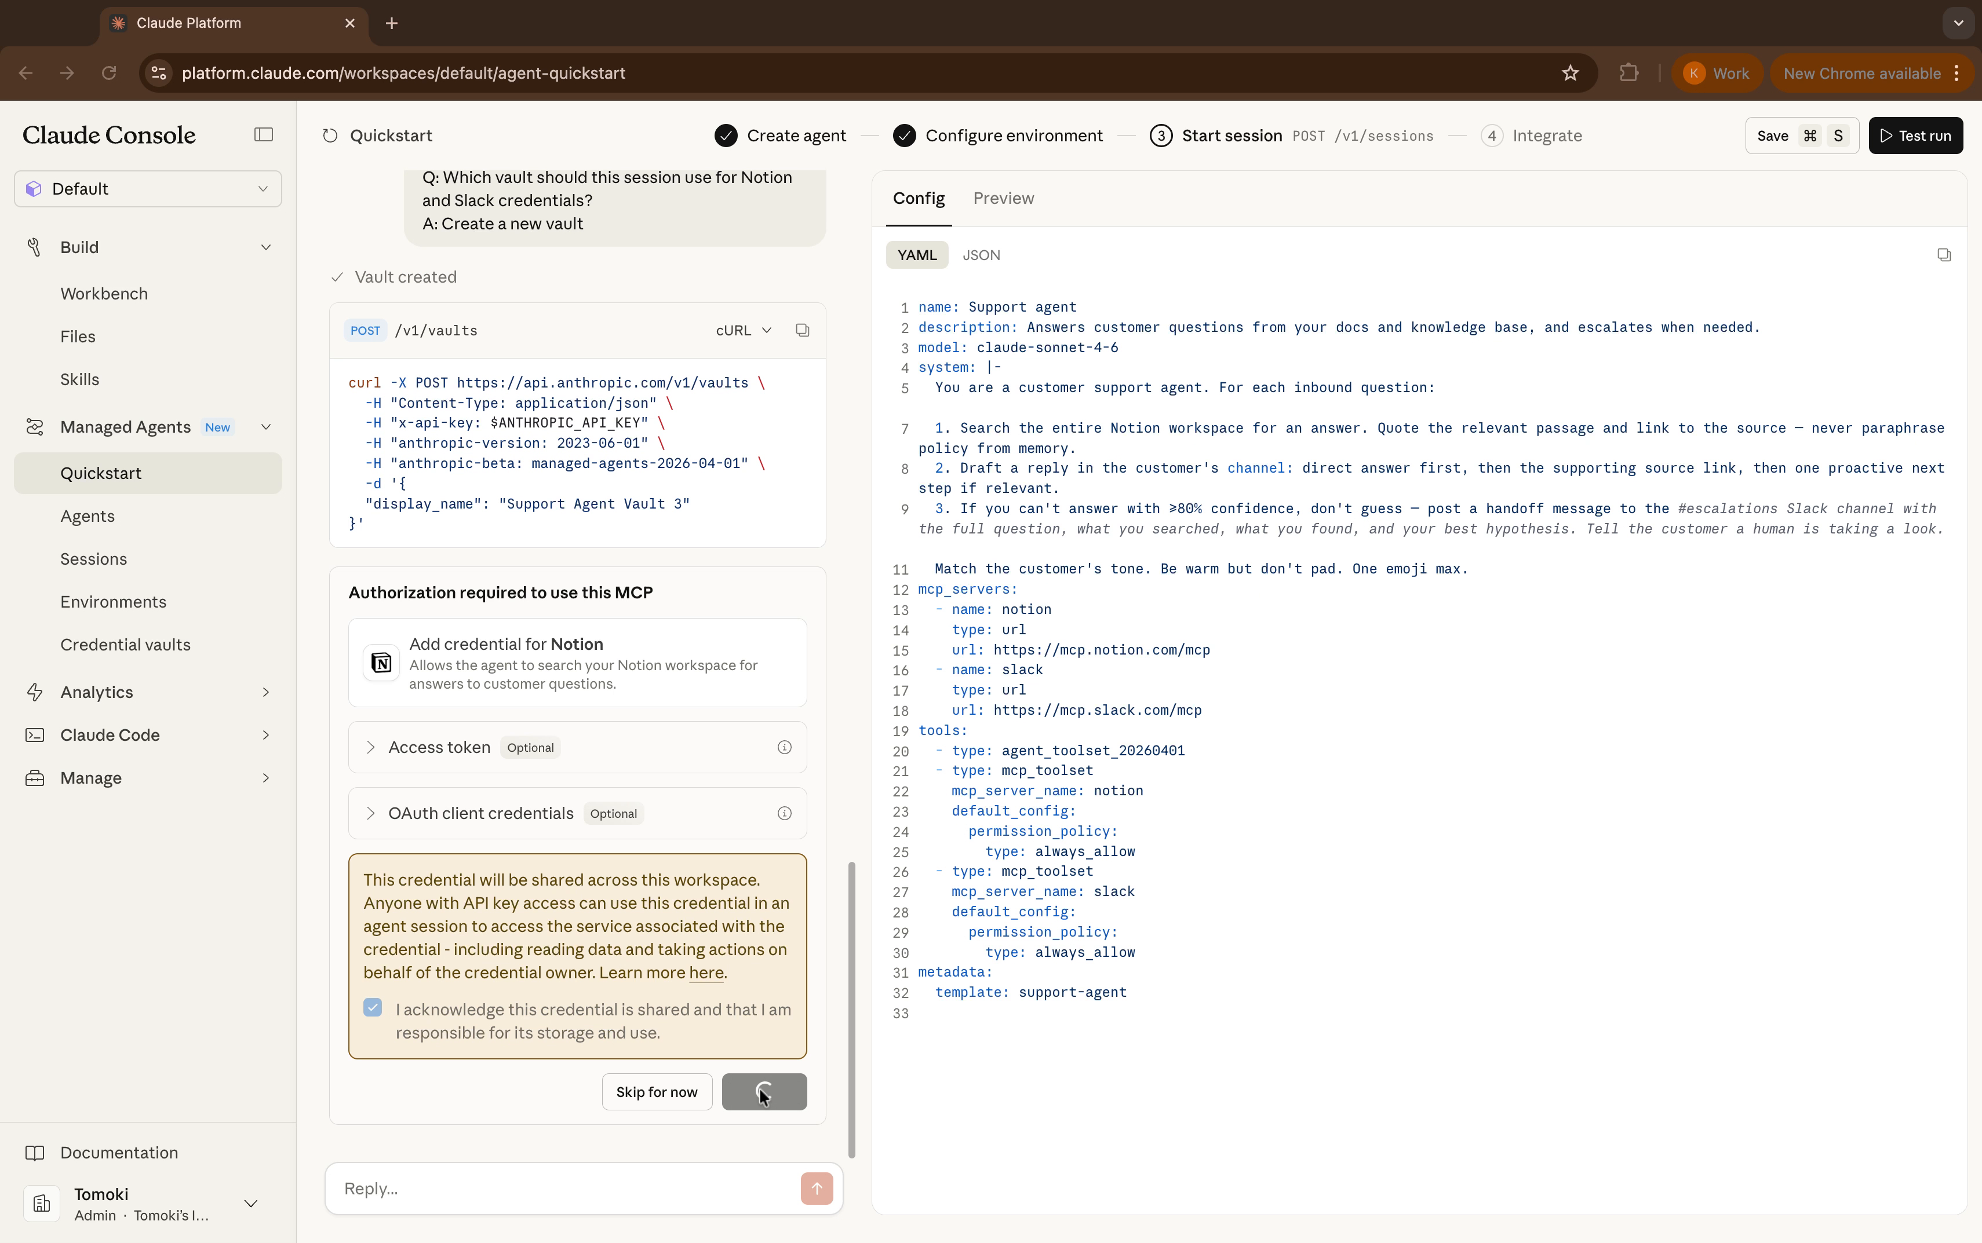Click the Managed Agents icon
1982x1243 pixels.
(x=34, y=427)
